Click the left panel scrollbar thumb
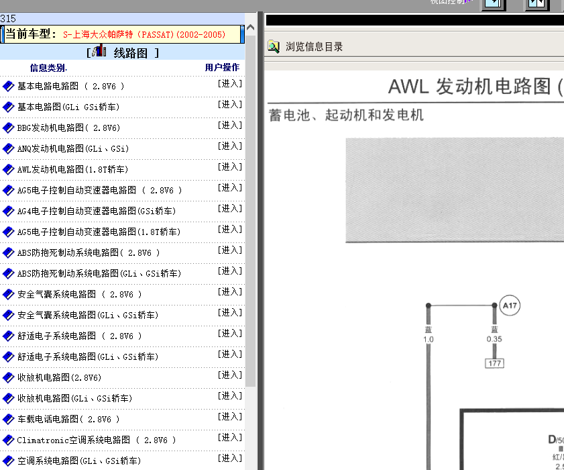 pos(251,211)
